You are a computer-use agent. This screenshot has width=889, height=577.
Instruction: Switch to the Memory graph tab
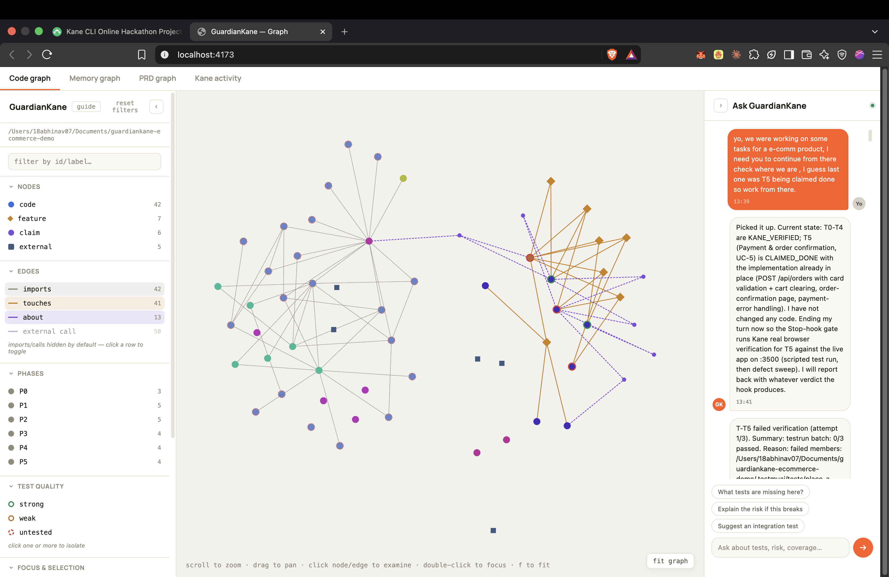[95, 78]
